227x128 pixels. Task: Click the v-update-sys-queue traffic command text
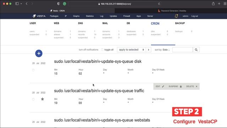click(99, 91)
